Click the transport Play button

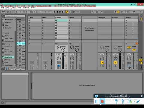tap(55, 12)
